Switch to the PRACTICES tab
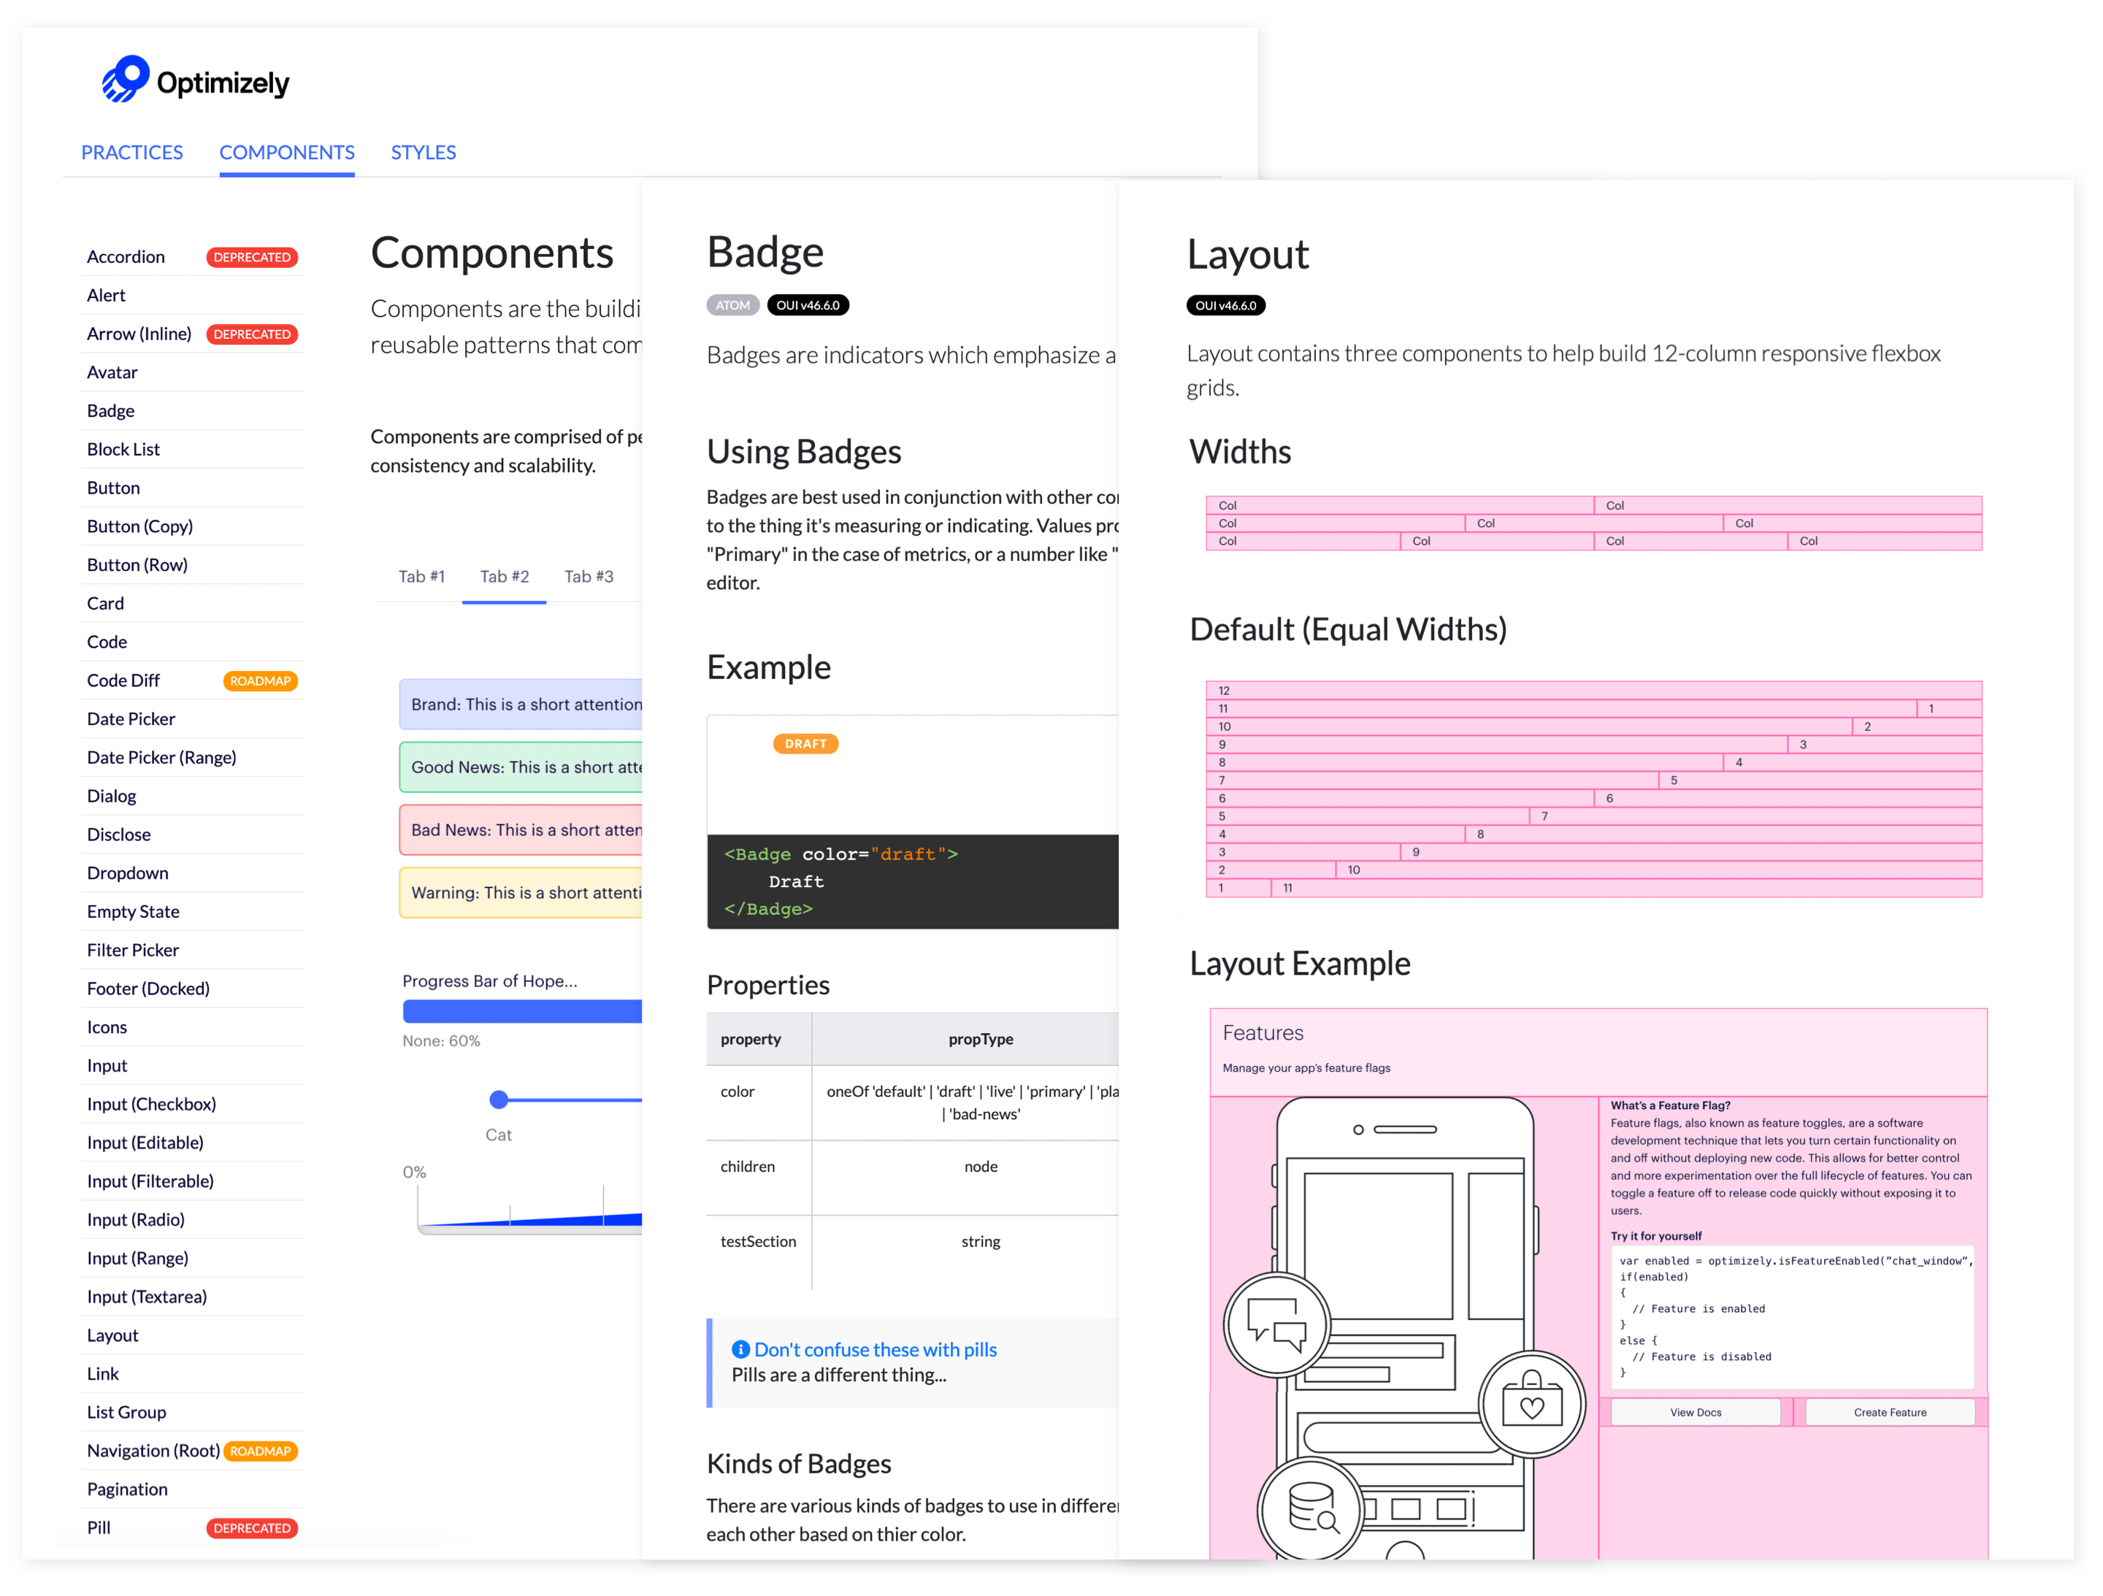The image size is (2103, 1596). (132, 153)
